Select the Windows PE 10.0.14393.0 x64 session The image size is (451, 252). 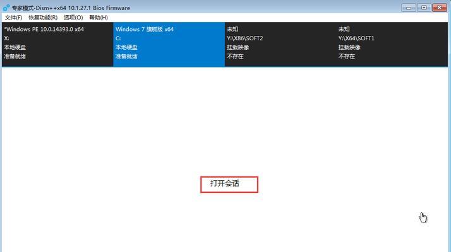click(57, 45)
